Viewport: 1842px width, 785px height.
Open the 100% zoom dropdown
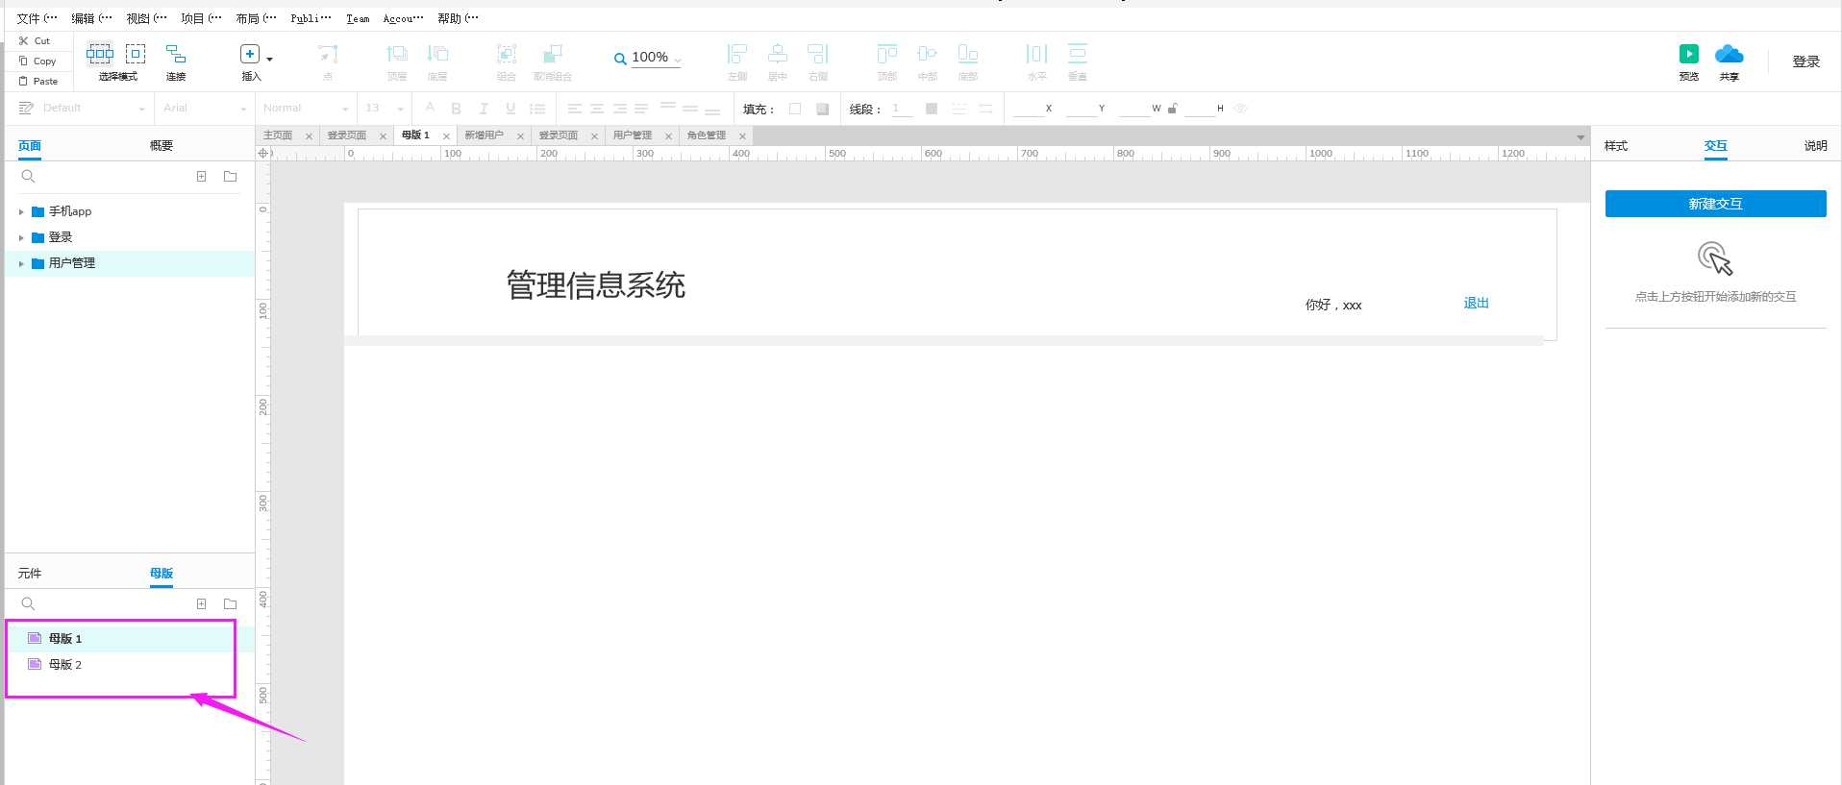(x=677, y=59)
